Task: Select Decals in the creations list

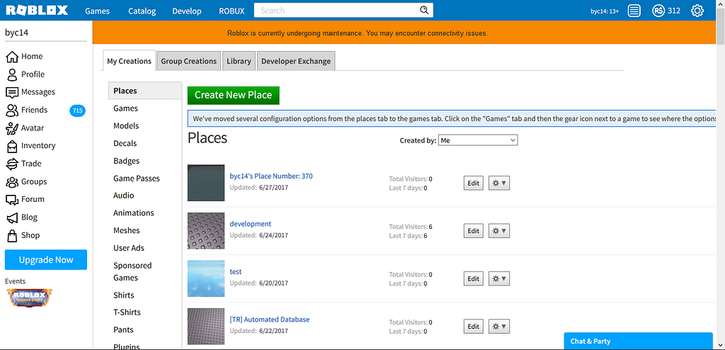Action: pos(125,143)
